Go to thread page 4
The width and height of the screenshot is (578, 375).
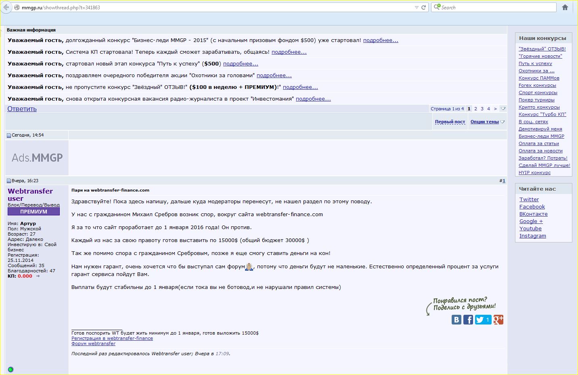click(x=488, y=109)
